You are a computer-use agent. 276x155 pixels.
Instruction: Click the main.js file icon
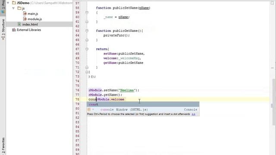tap(25, 13)
